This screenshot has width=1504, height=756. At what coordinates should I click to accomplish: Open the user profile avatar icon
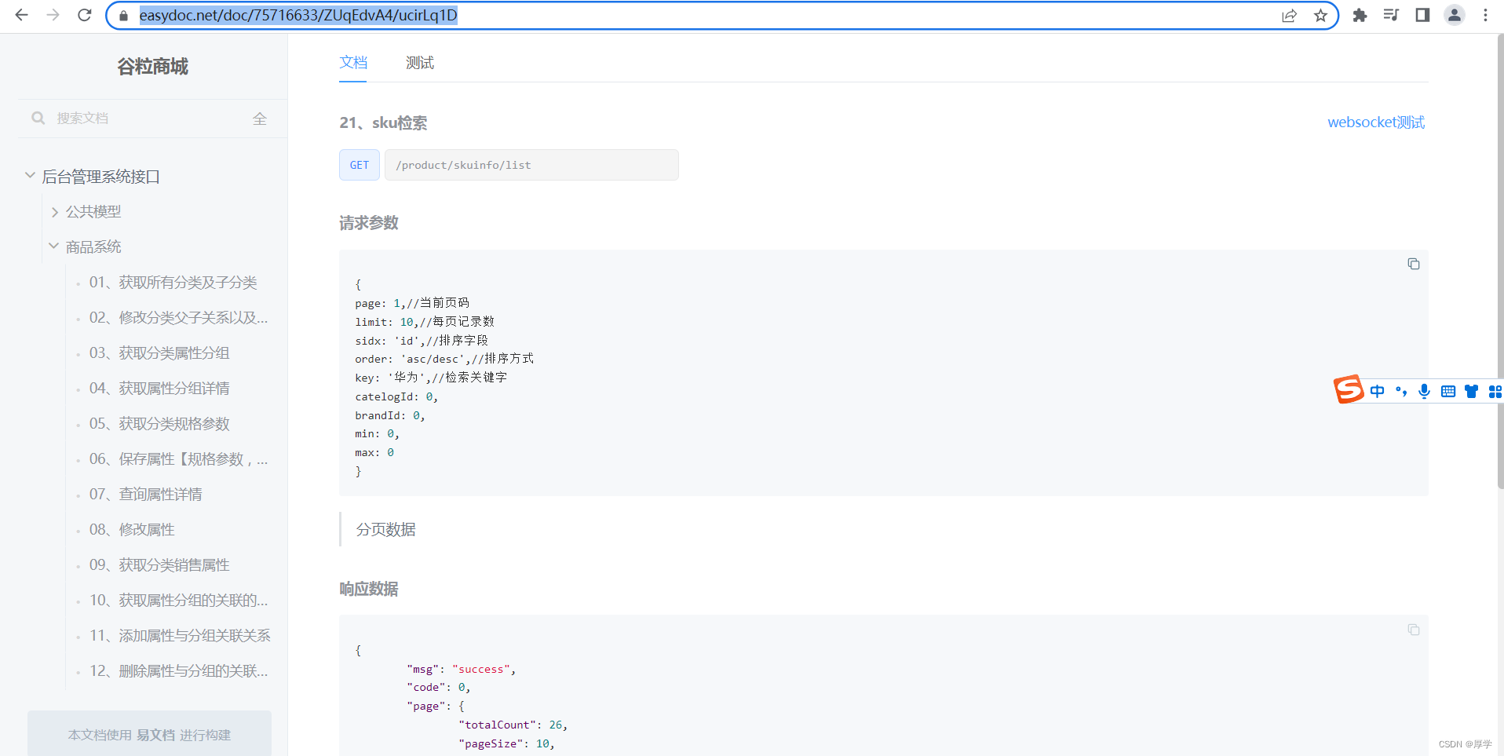click(1455, 15)
